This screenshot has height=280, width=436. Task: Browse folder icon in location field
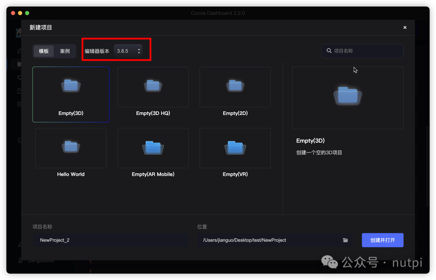click(x=345, y=240)
